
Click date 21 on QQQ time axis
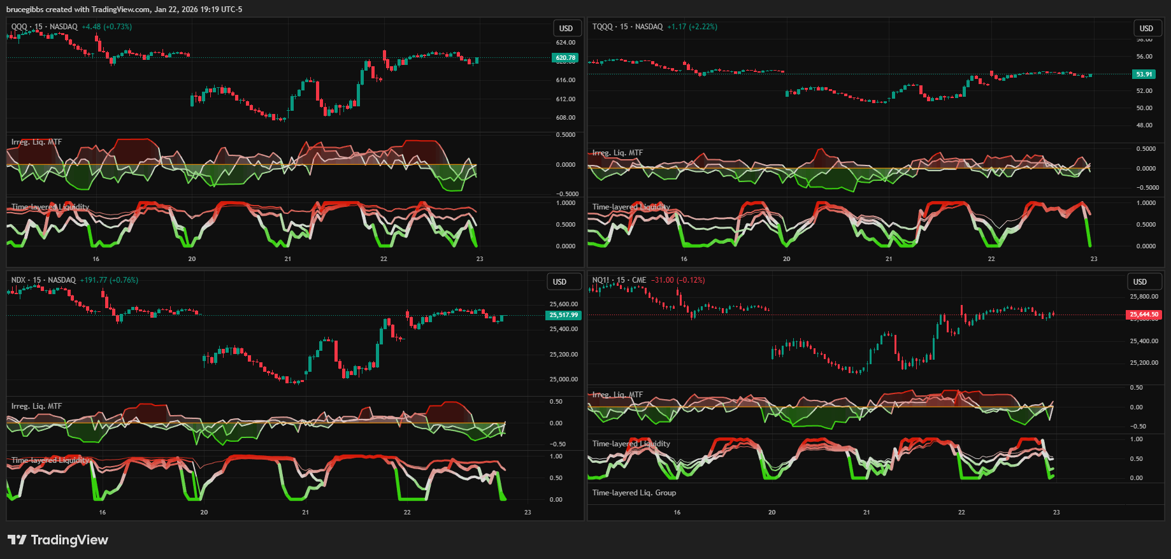pyautogui.click(x=288, y=259)
